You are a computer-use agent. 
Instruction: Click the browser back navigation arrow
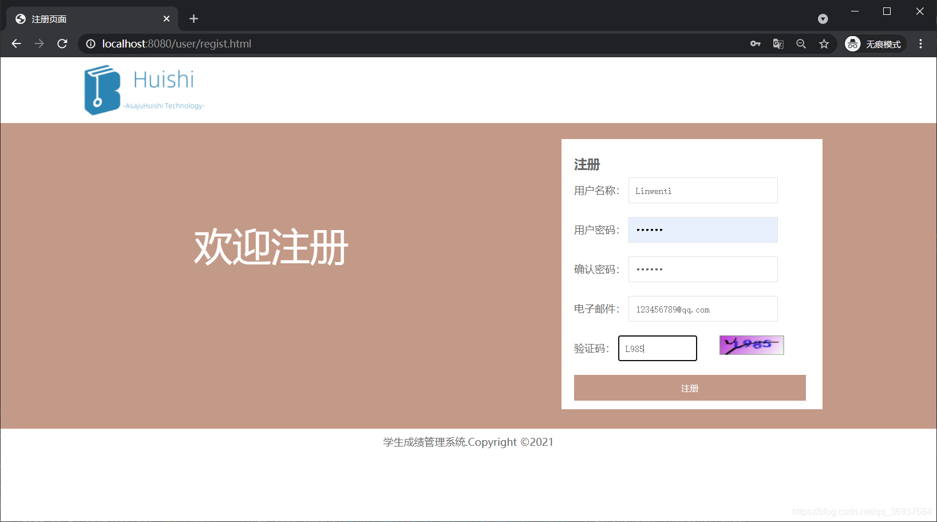[x=15, y=43]
